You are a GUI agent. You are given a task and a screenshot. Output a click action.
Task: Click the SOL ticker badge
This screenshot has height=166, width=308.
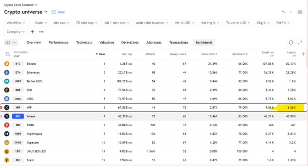click(x=18, y=116)
